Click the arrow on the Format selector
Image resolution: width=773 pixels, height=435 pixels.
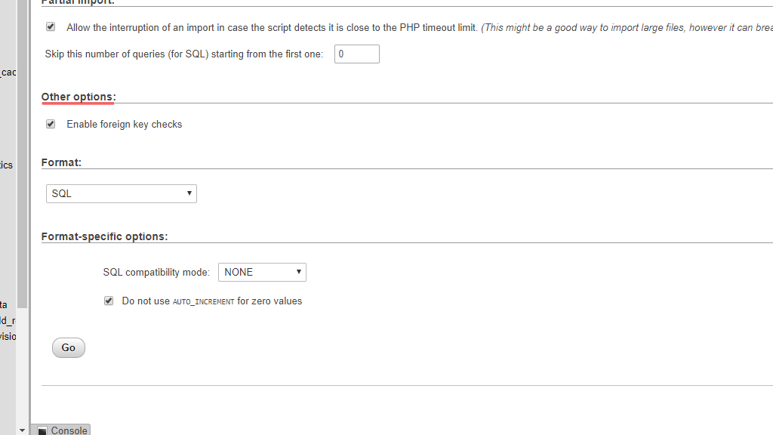[x=189, y=193]
